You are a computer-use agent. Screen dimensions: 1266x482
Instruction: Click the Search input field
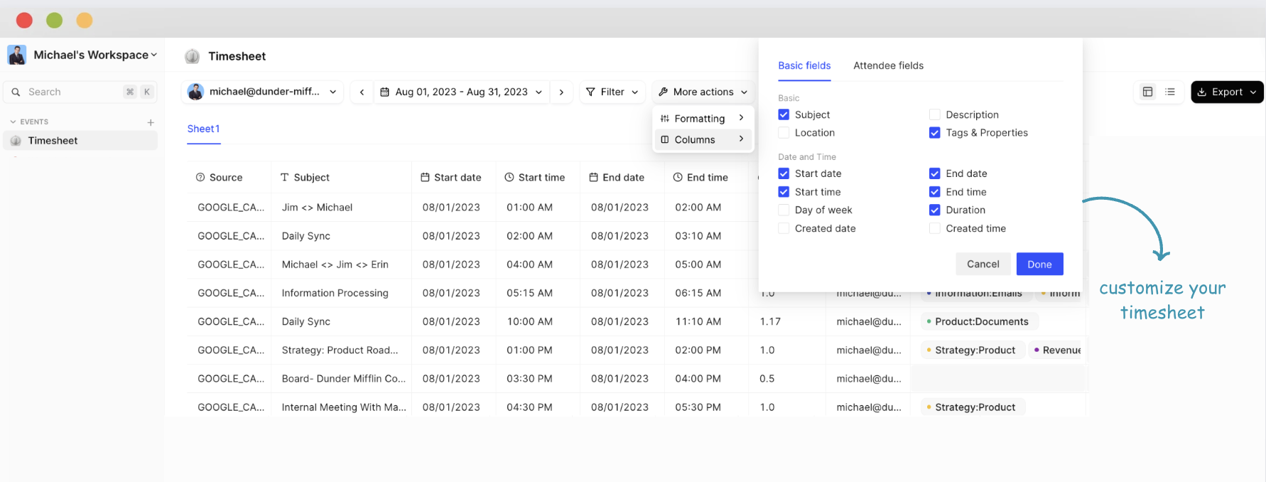coord(71,92)
